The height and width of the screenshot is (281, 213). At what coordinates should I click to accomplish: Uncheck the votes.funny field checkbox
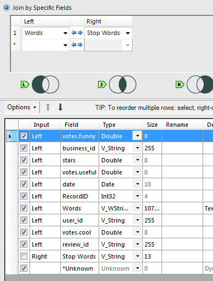(x=24, y=136)
